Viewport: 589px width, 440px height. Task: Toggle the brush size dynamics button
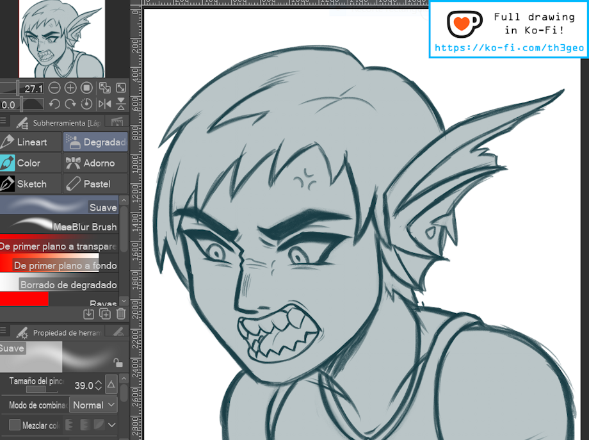coord(111,385)
